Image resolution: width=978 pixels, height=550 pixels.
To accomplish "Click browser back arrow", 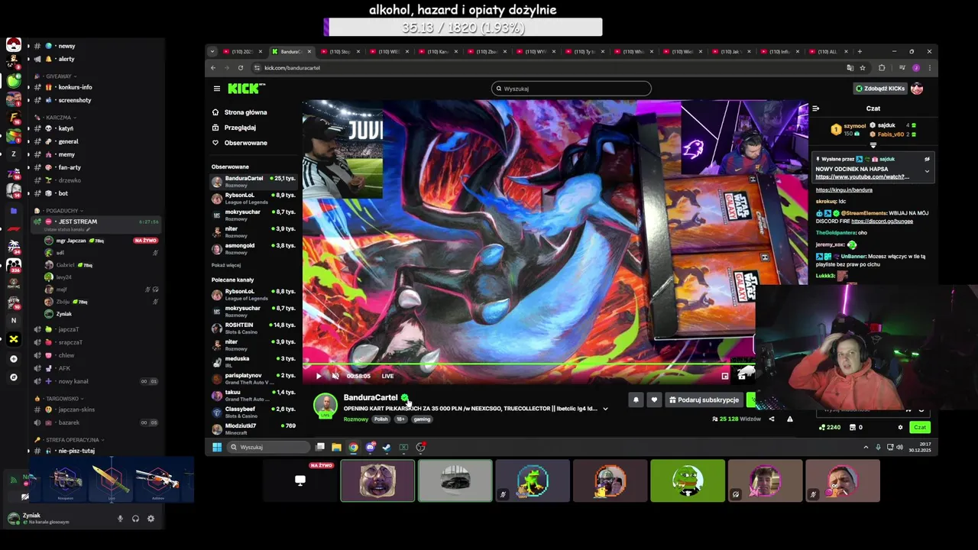I will click(213, 68).
